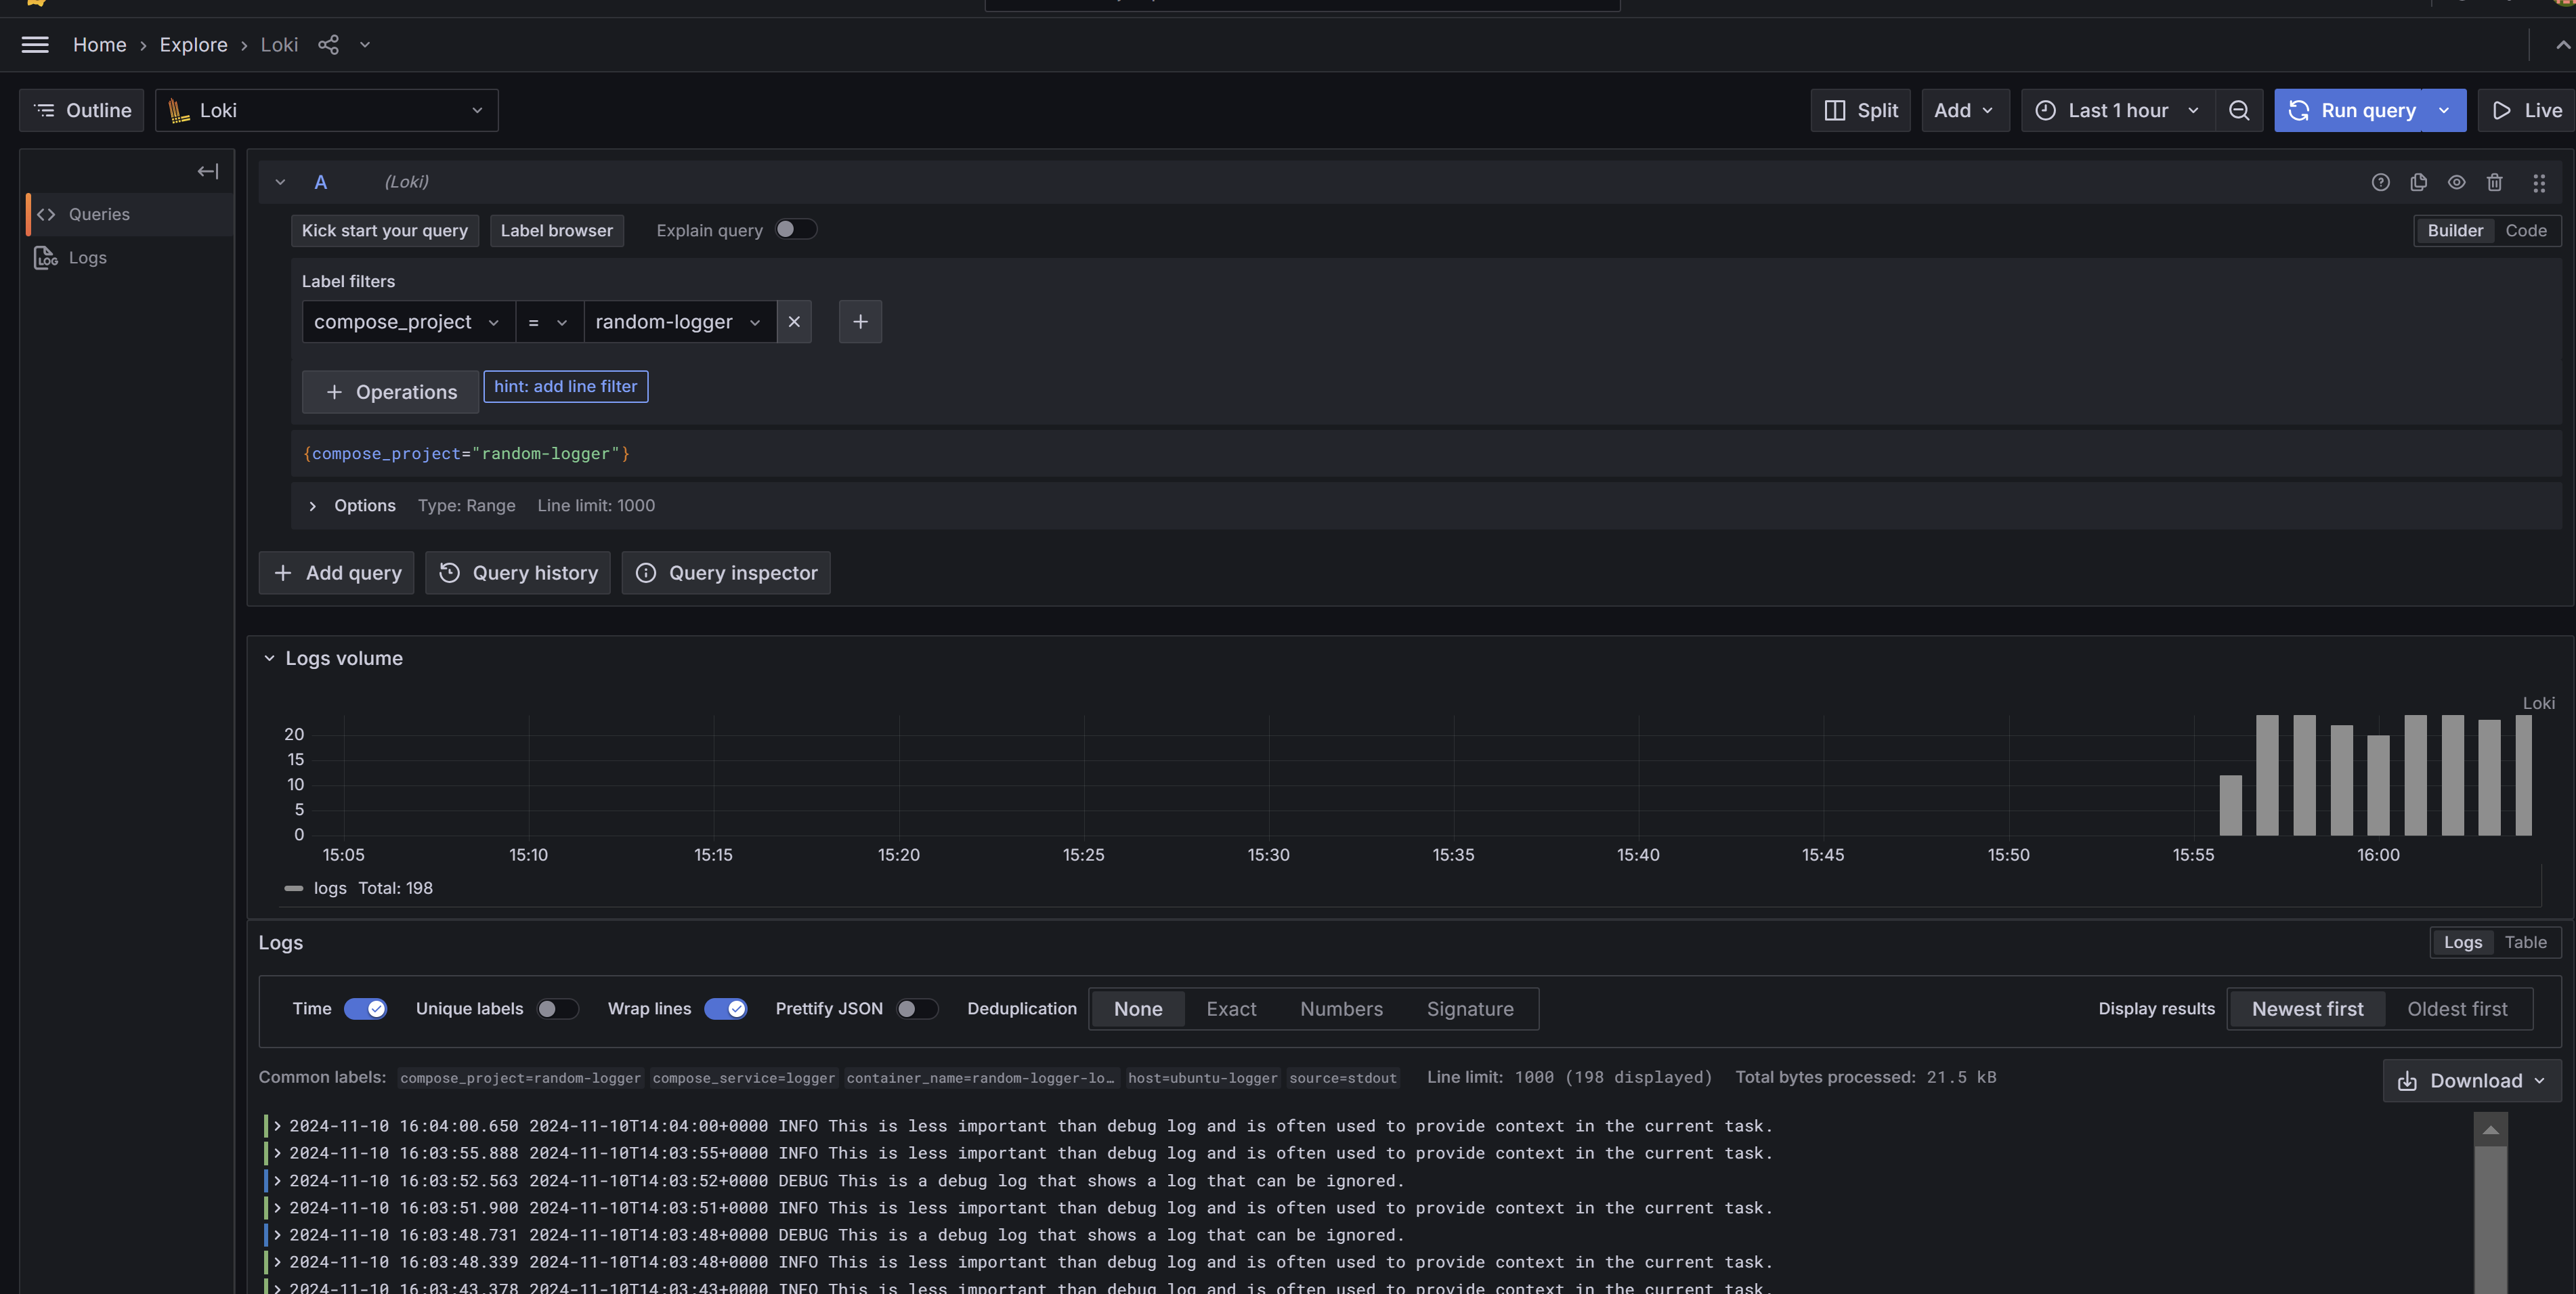Select Numbers deduplication option
This screenshot has width=2576, height=1294.
coord(1341,1009)
